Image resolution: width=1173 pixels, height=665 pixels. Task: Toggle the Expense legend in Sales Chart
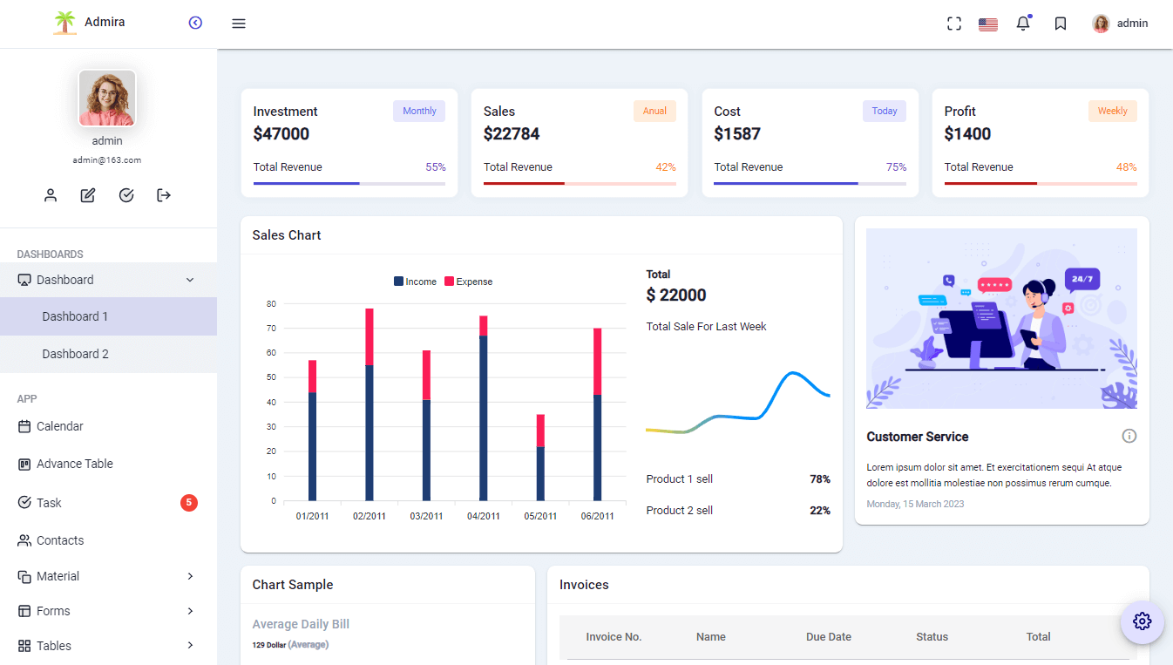click(x=468, y=281)
